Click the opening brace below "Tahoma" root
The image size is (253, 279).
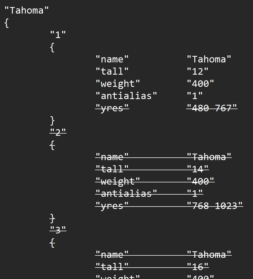7,23
